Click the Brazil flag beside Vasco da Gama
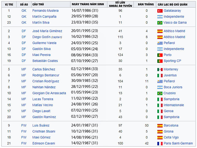197x148 pixels. coord(160,23)
